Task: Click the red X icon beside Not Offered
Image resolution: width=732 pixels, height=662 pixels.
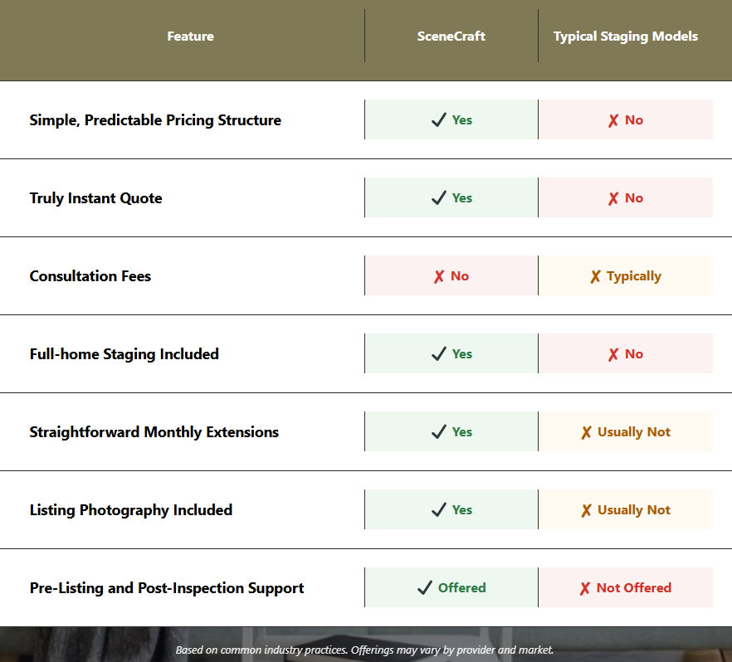Action: [585, 588]
